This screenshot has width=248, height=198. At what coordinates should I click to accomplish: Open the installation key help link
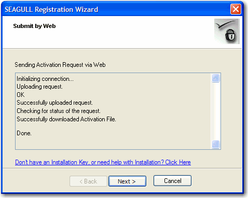tap(103, 162)
